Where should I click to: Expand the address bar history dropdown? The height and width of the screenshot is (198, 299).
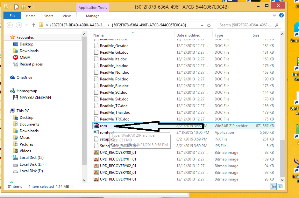click(x=202, y=25)
